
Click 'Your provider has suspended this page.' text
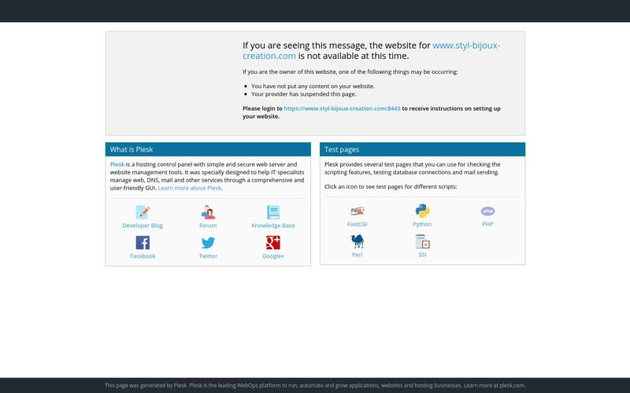[x=304, y=94]
